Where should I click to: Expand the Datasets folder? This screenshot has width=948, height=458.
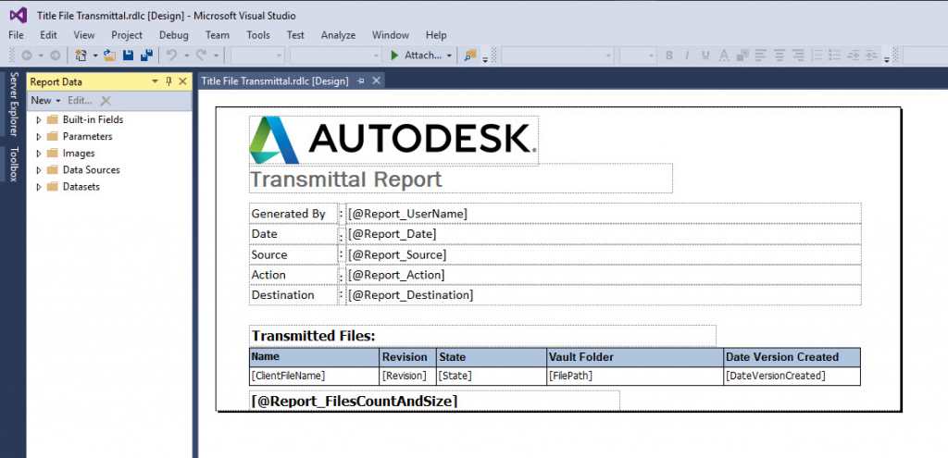coord(39,187)
